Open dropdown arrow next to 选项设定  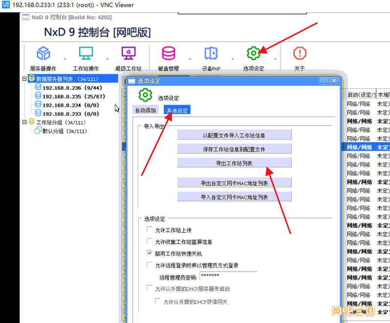click(x=275, y=59)
